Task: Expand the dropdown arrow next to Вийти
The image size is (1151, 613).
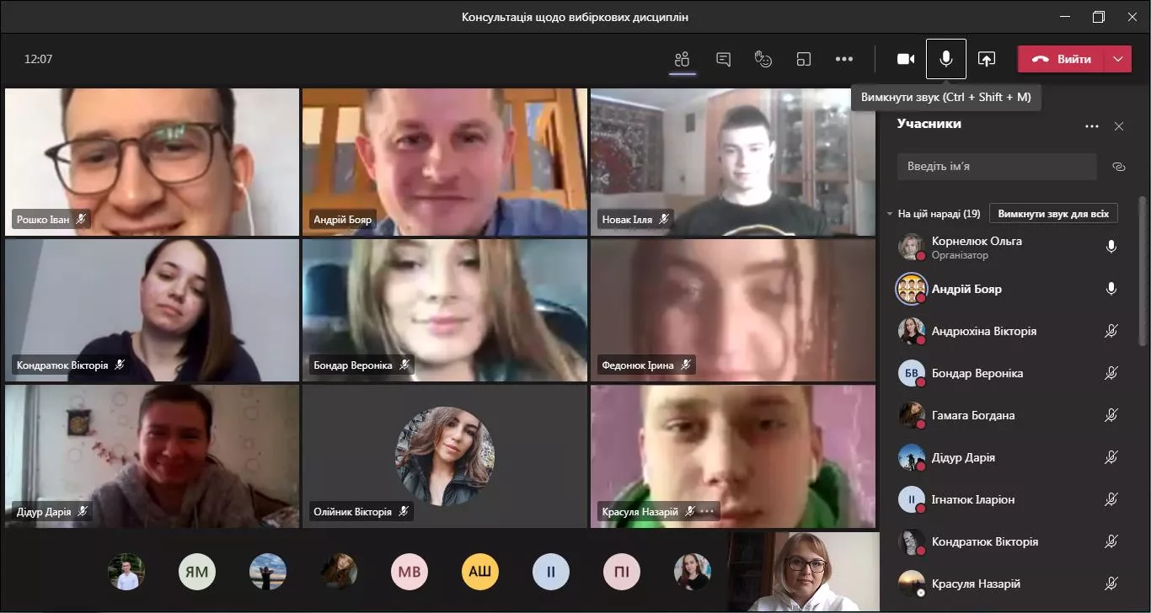Action: point(1118,59)
